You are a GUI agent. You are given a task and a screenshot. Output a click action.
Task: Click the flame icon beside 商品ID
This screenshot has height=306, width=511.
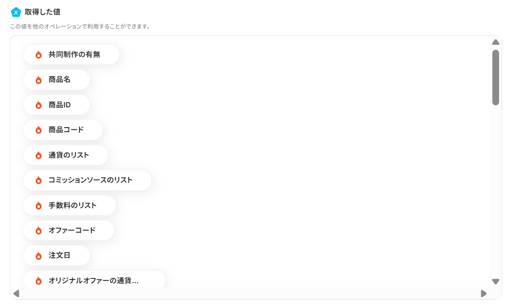[38, 105]
